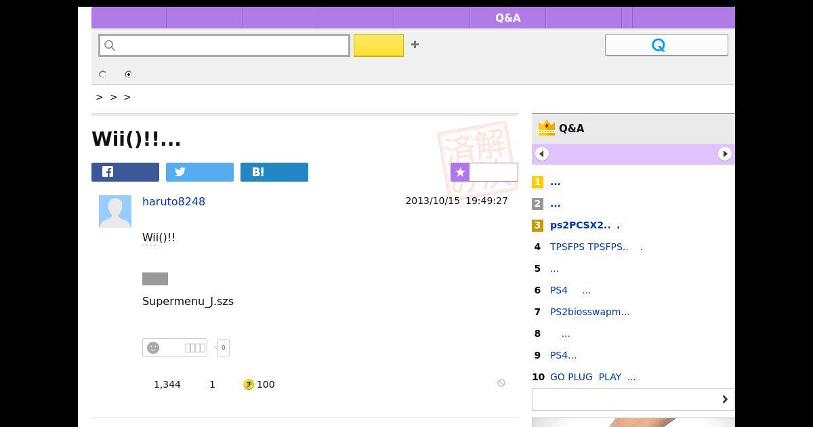
Task: Open ranking item 9 PS4... link
Action: (x=563, y=355)
